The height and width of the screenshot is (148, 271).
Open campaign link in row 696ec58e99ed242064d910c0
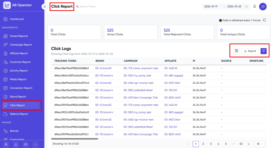click(x=138, y=83)
